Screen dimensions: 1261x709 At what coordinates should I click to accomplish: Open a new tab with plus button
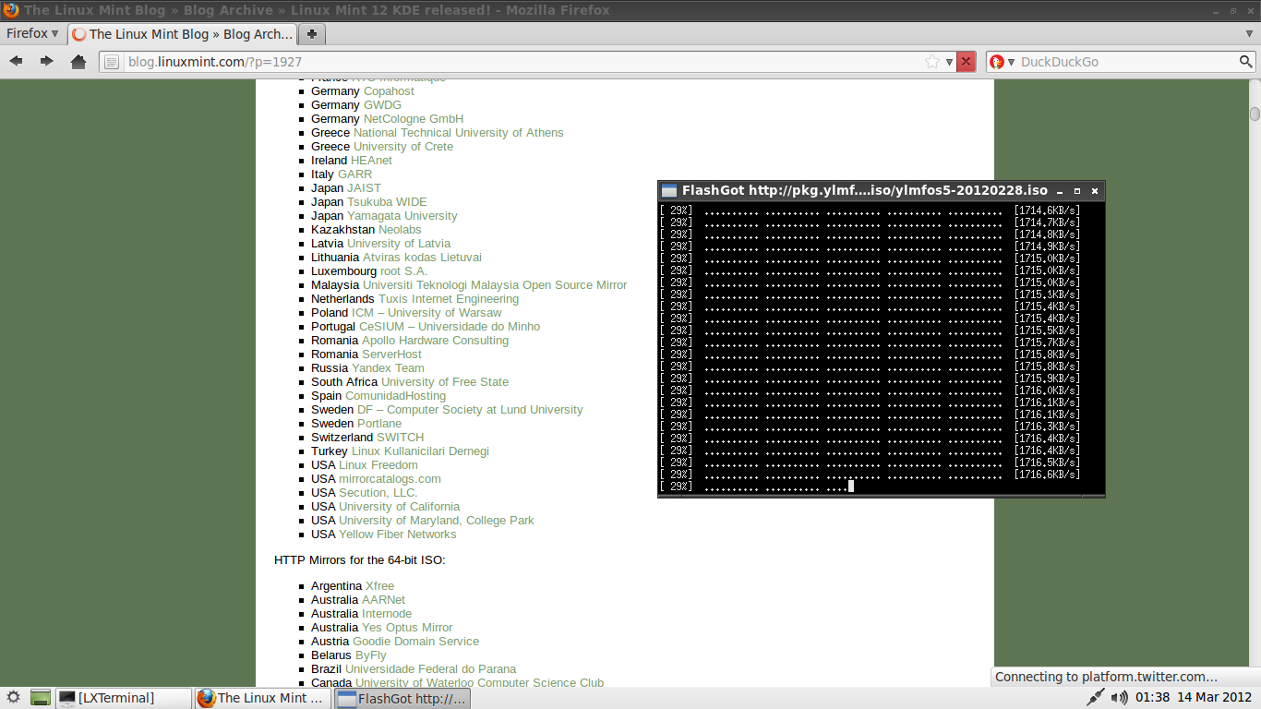click(312, 34)
